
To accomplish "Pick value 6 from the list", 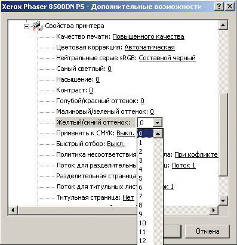I will point(146,187).
